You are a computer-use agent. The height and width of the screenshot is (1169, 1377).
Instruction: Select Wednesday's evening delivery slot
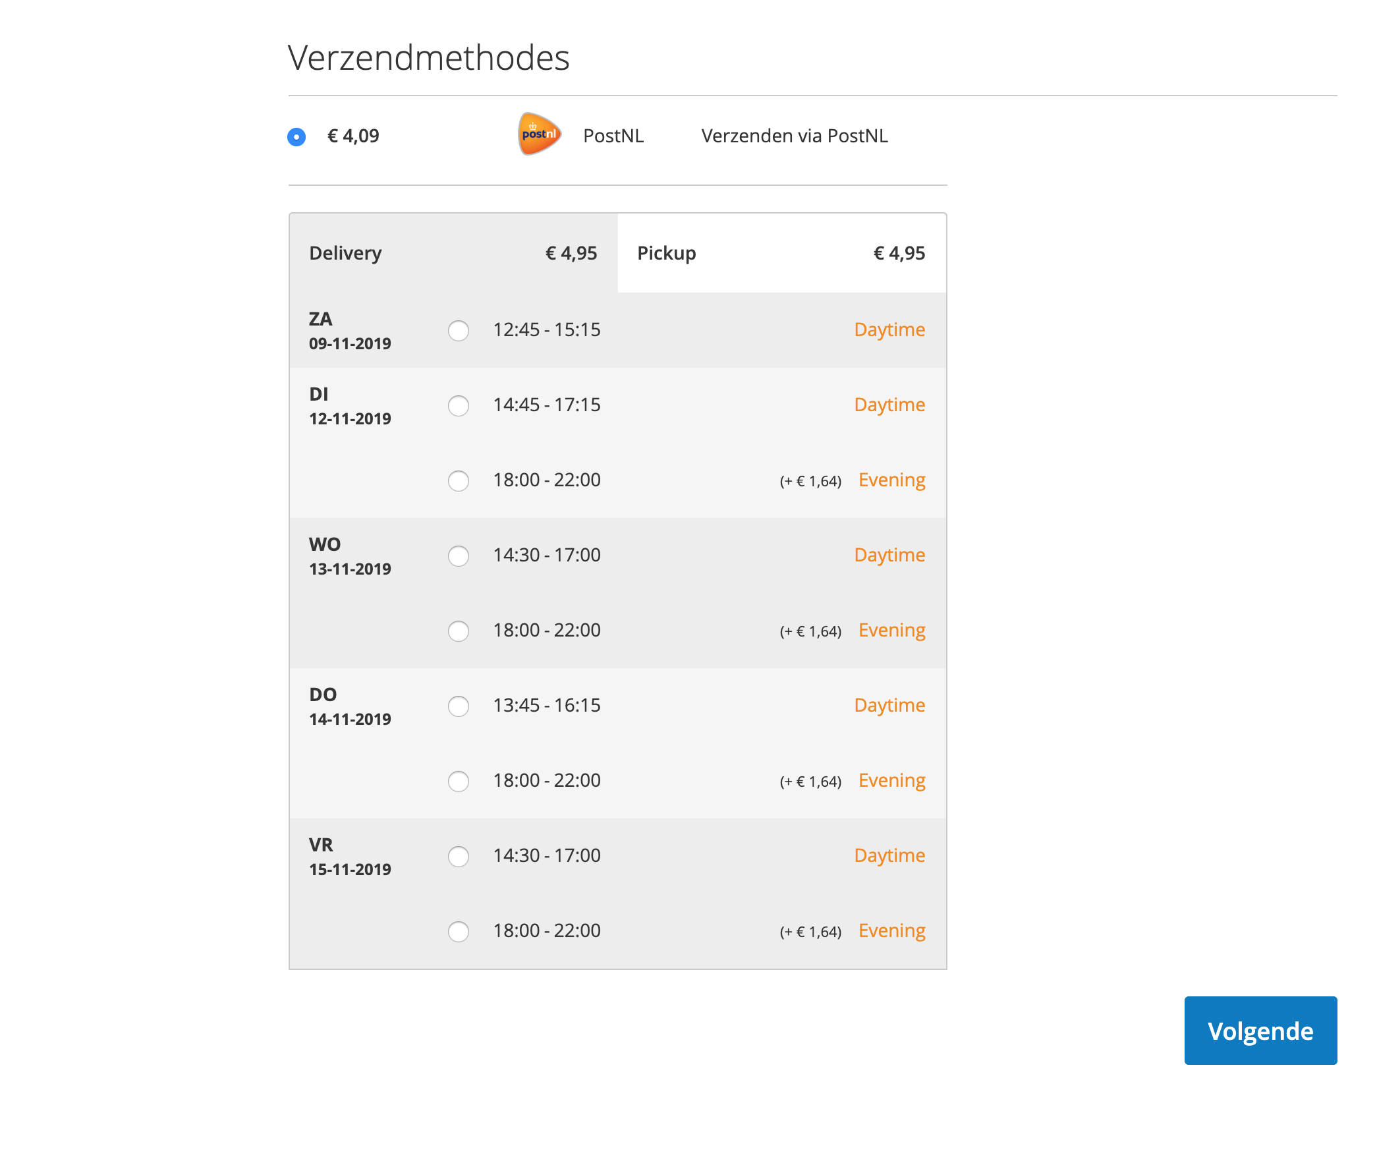click(x=458, y=631)
